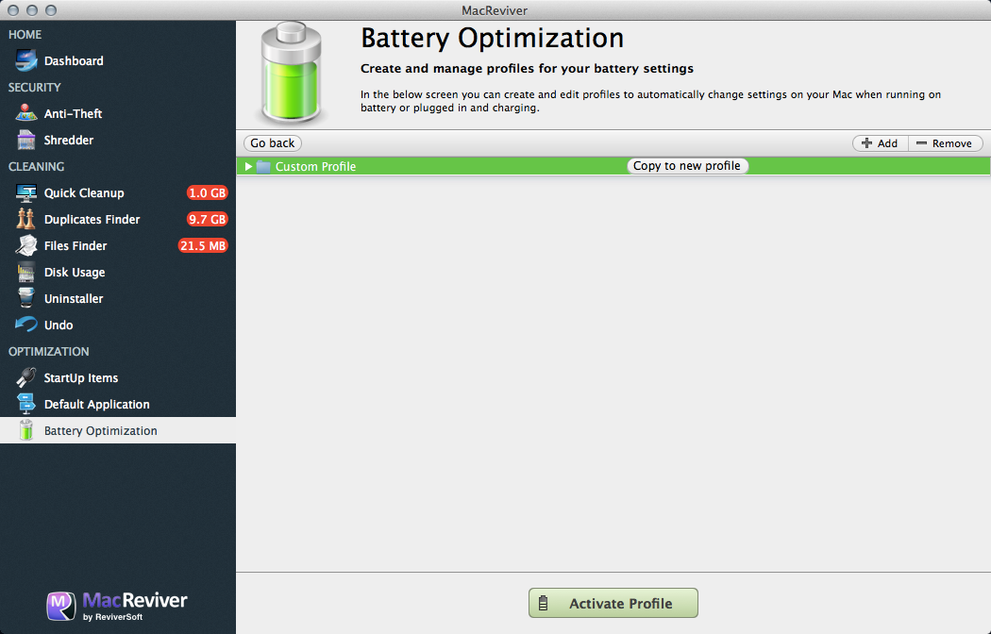Select the Anti-Theft icon
Image resolution: width=991 pixels, height=634 pixels.
click(x=25, y=113)
